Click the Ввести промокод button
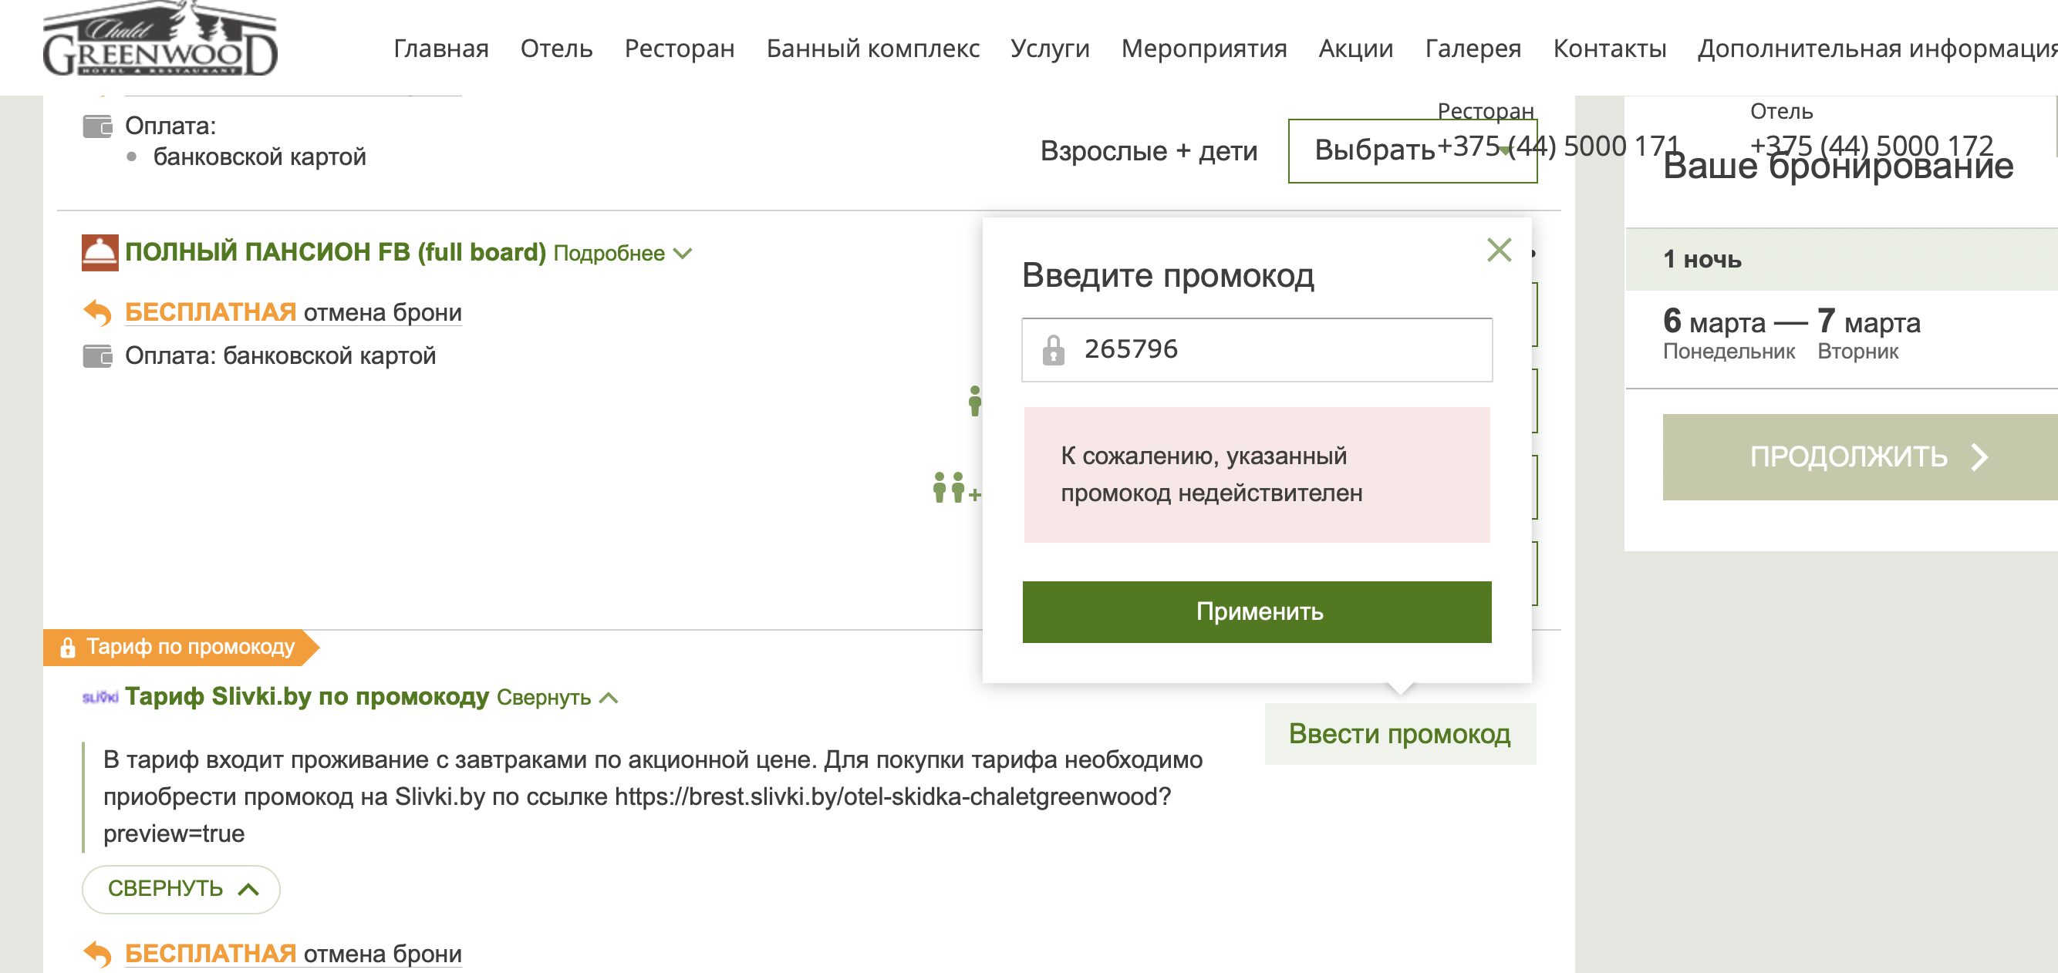The height and width of the screenshot is (973, 2058). (x=1399, y=733)
